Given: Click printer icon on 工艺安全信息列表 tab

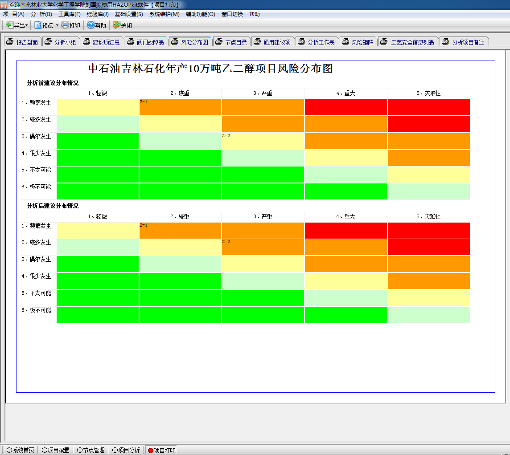Looking at the screenshot, I should (384, 41).
